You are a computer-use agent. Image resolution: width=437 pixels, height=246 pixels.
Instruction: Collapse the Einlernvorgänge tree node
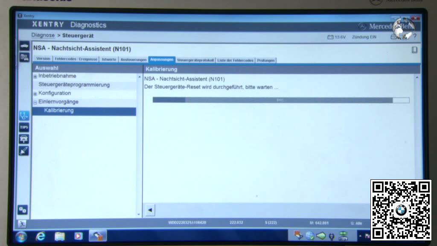[x=35, y=102]
